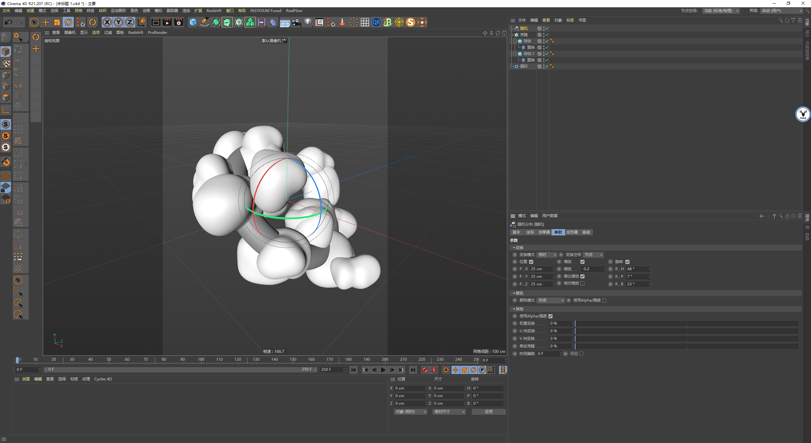Open the 渲染 menu
Viewport: 811px width, 443px height.
(186, 11)
